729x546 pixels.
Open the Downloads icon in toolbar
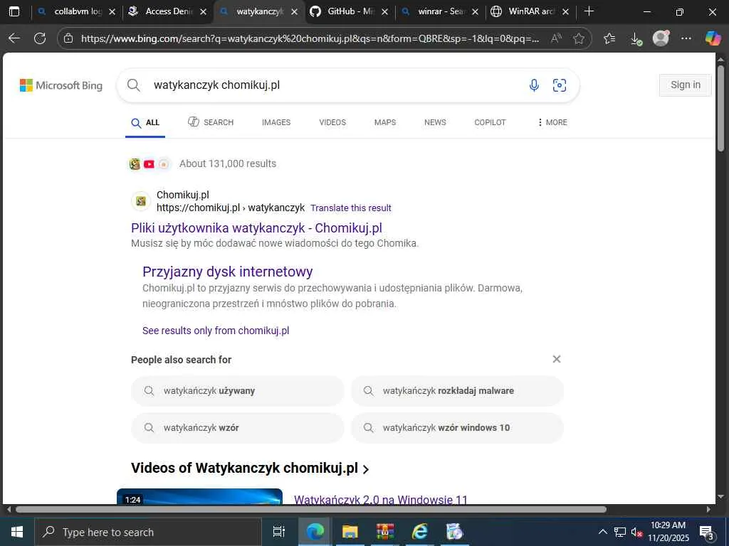pos(636,39)
